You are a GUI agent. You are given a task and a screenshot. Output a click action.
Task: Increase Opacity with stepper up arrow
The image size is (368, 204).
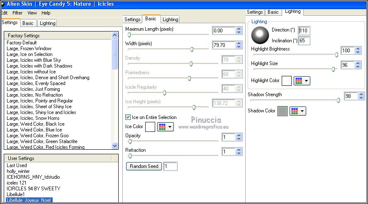pyautogui.click(x=239, y=135)
